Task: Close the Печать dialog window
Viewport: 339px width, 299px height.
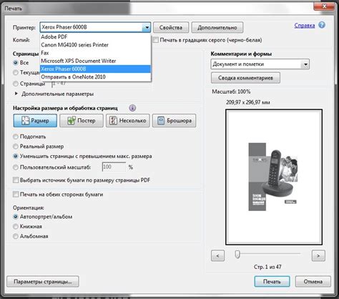Action: (x=324, y=6)
